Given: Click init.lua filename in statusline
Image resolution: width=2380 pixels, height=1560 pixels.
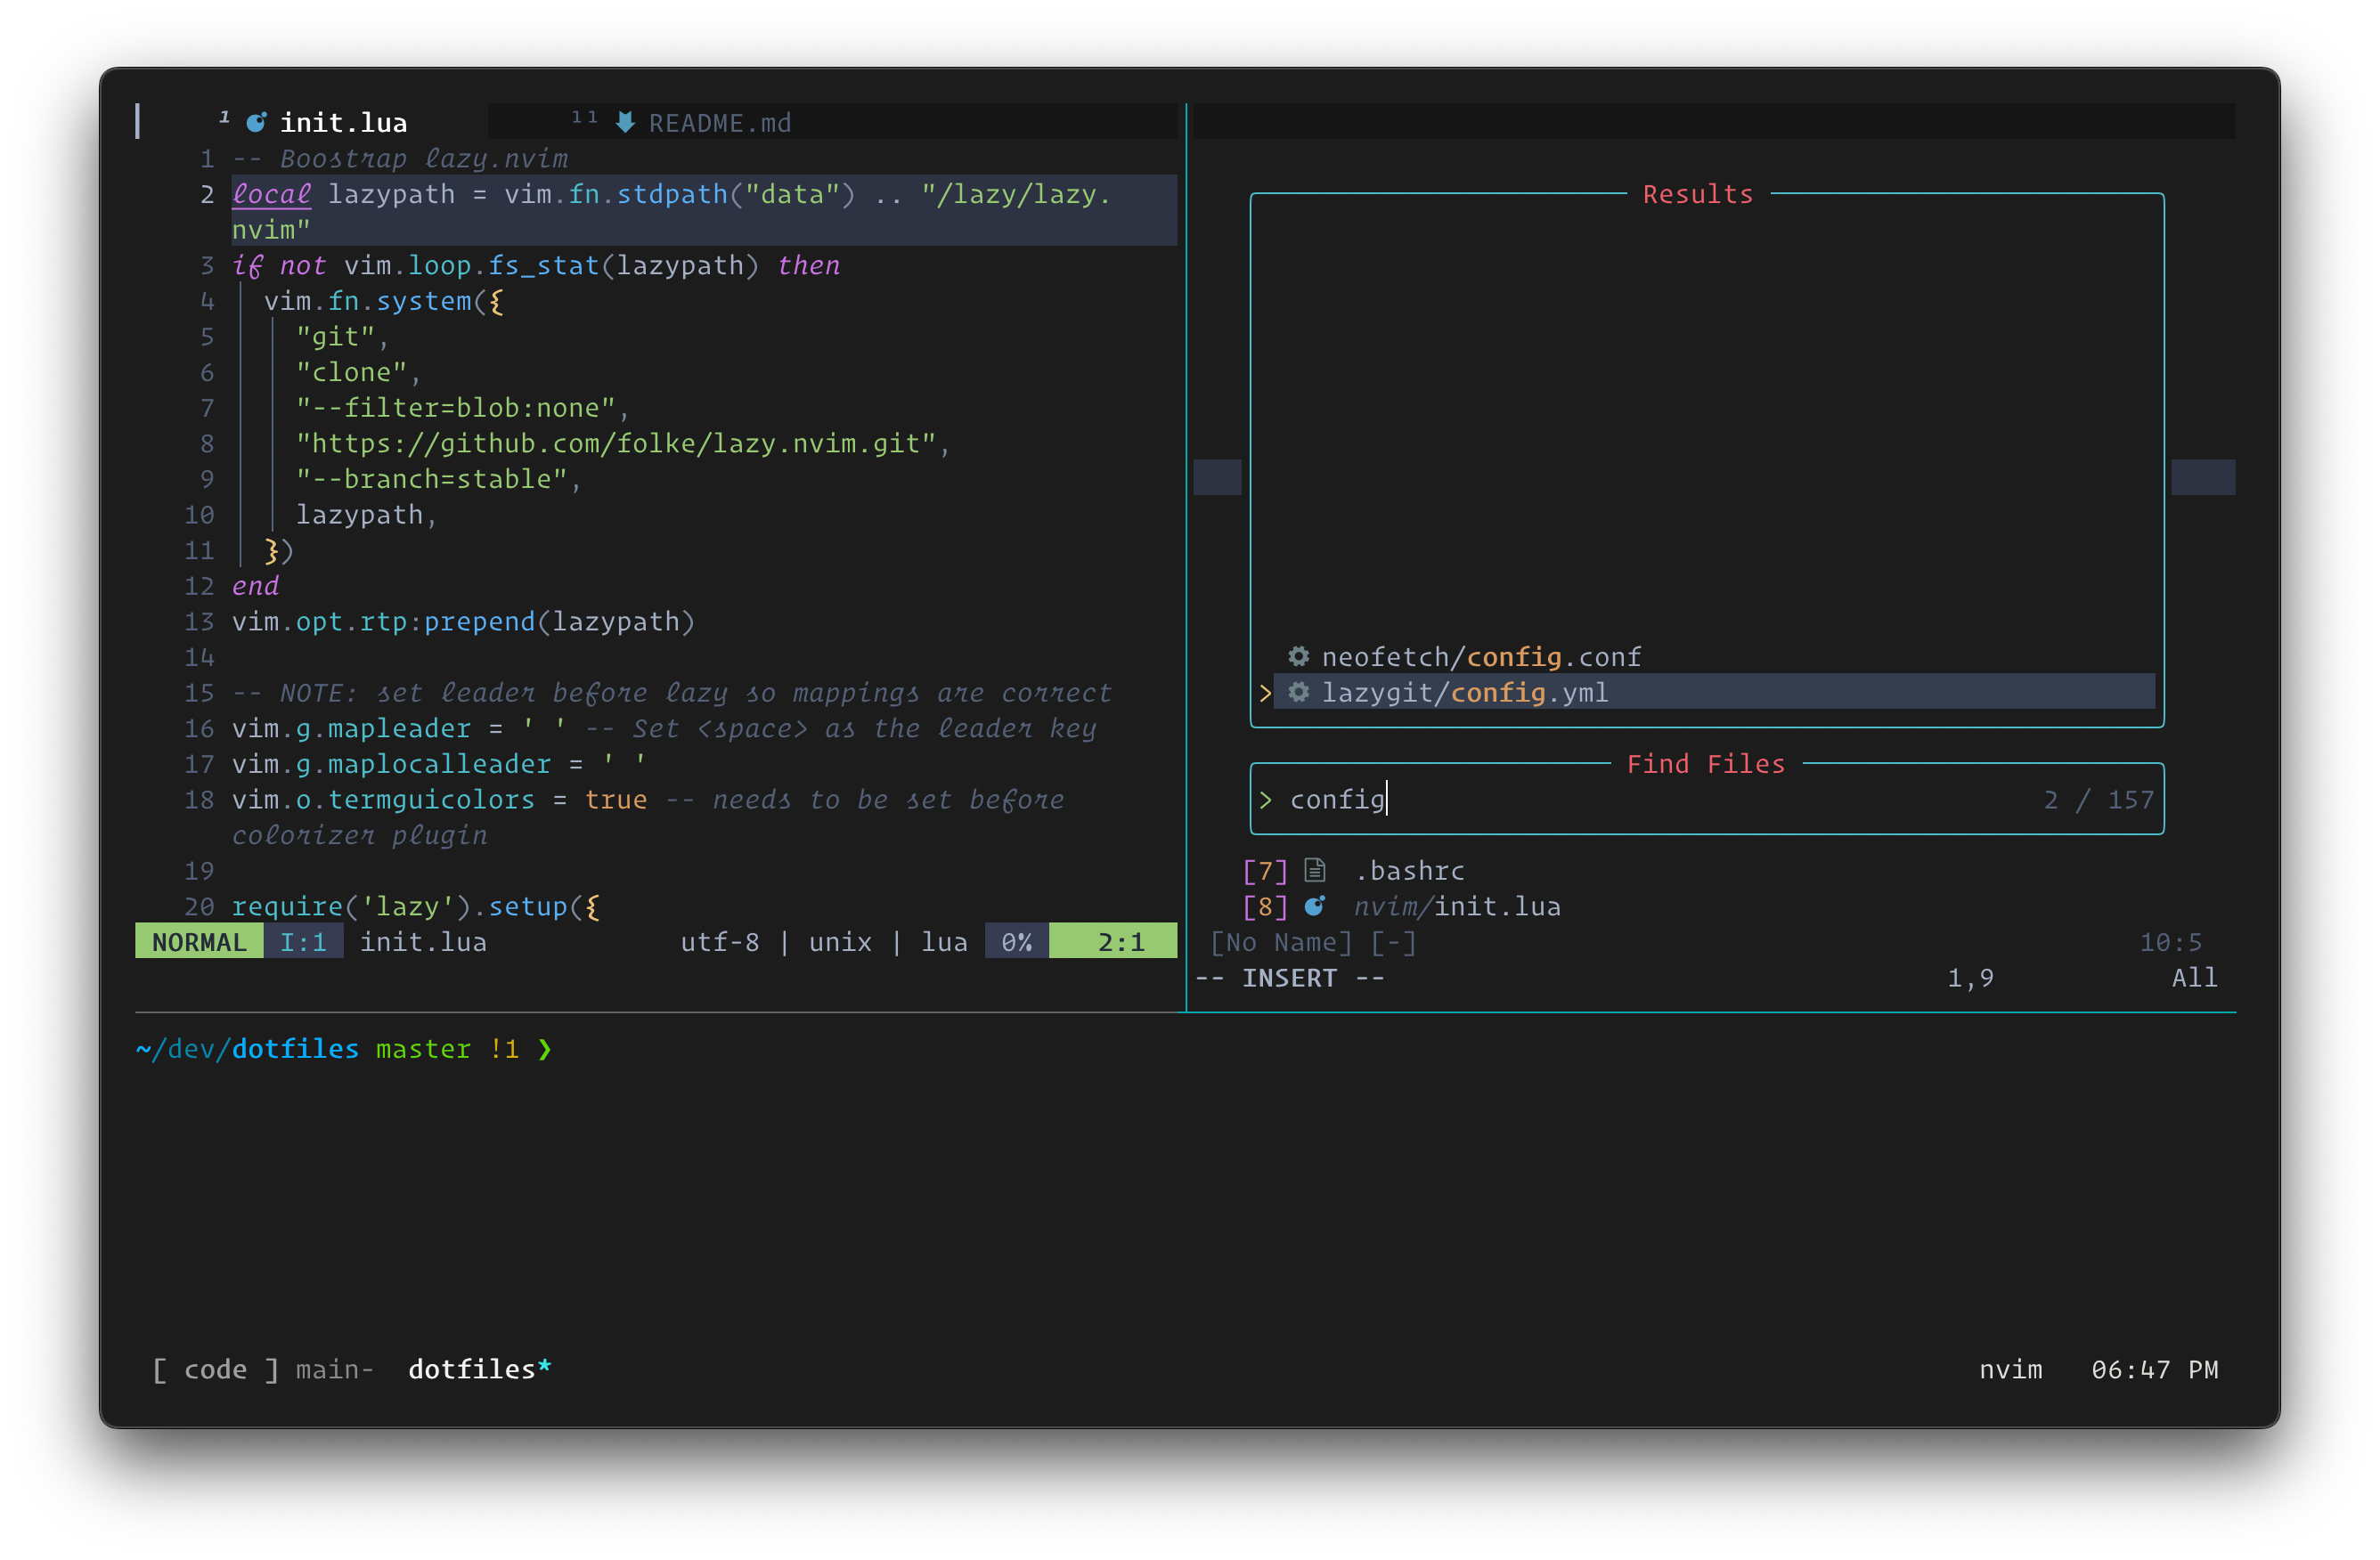Looking at the screenshot, I should coord(423,941).
